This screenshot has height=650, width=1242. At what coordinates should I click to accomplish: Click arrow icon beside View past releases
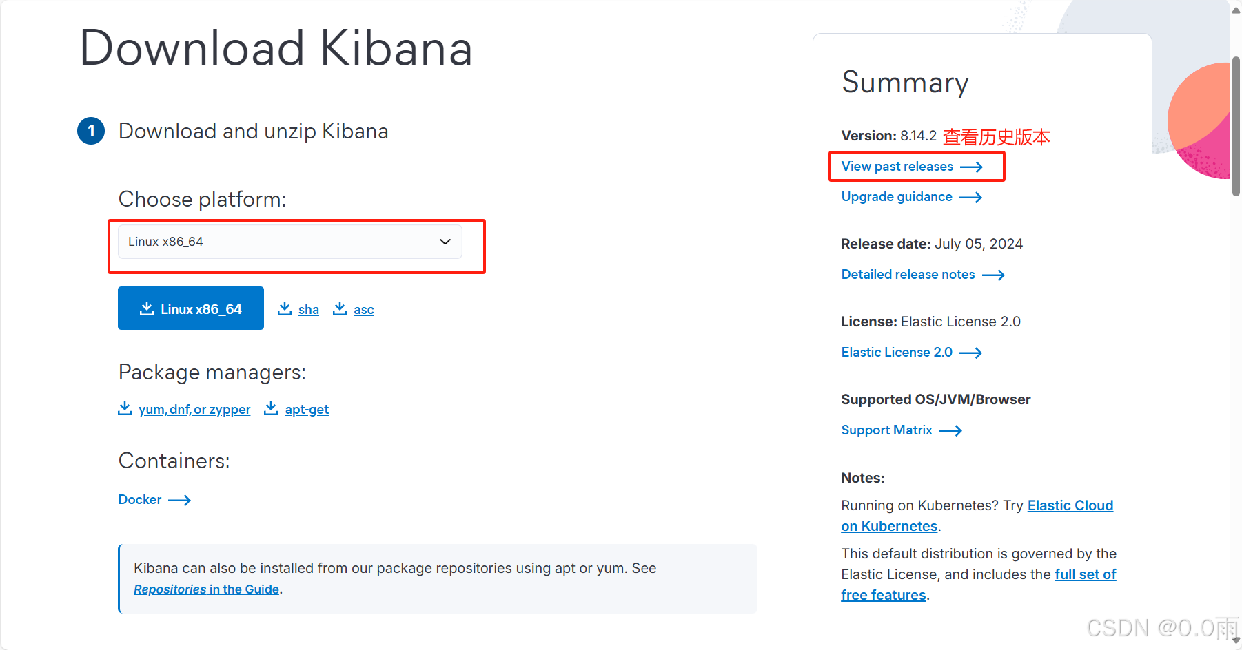click(x=971, y=167)
